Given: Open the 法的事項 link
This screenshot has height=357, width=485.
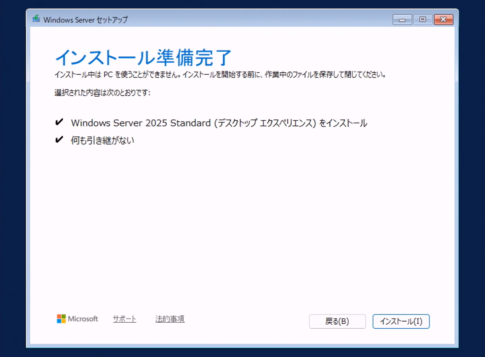Looking at the screenshot, I should coord(170,319).
